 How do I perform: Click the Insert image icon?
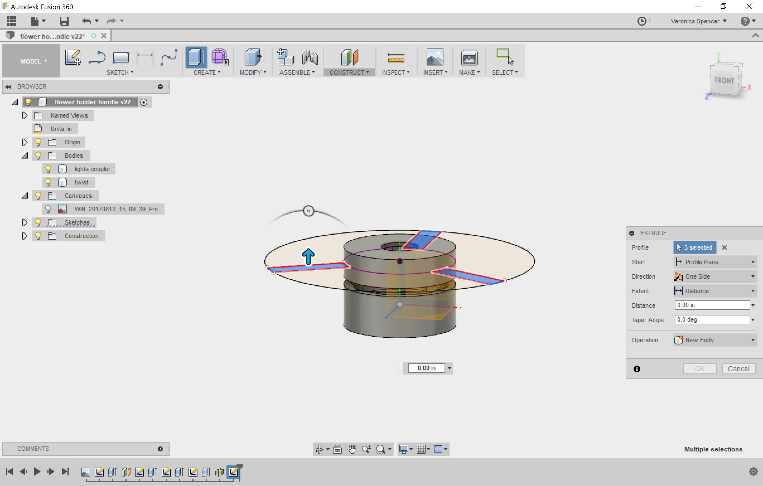tap(435, 57)
